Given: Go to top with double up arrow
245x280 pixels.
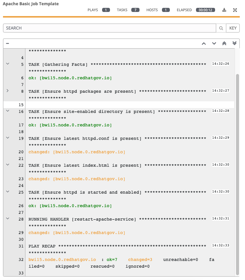Looking at the screenshot, I should tap(224, 43).
